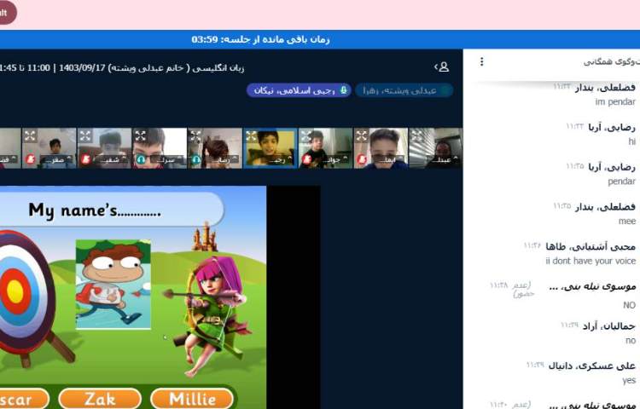Click the cartoon boy picture in the game
The width and height of the screenshot is (640, 409).
[x=113, y=284]
